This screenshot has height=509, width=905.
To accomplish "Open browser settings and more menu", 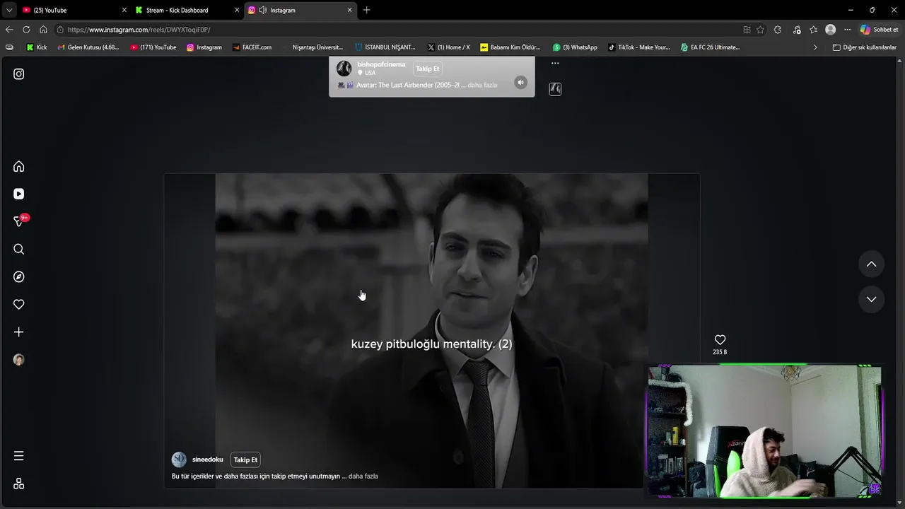I will pyautogui.click(x=847, y=30).
